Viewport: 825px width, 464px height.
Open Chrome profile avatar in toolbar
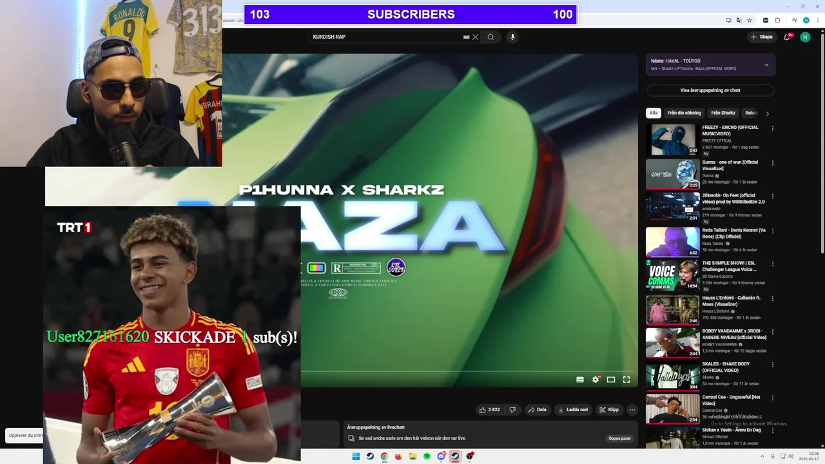tap(806, 20)
